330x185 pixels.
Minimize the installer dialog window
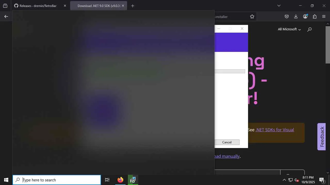219,29
